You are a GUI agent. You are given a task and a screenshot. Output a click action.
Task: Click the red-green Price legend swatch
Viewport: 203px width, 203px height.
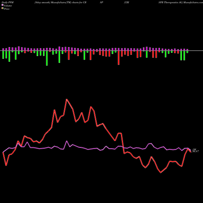pos(2,9)
